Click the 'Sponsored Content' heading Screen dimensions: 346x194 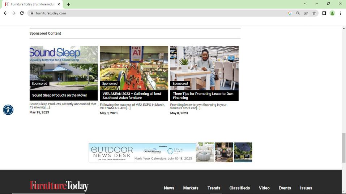45,34
